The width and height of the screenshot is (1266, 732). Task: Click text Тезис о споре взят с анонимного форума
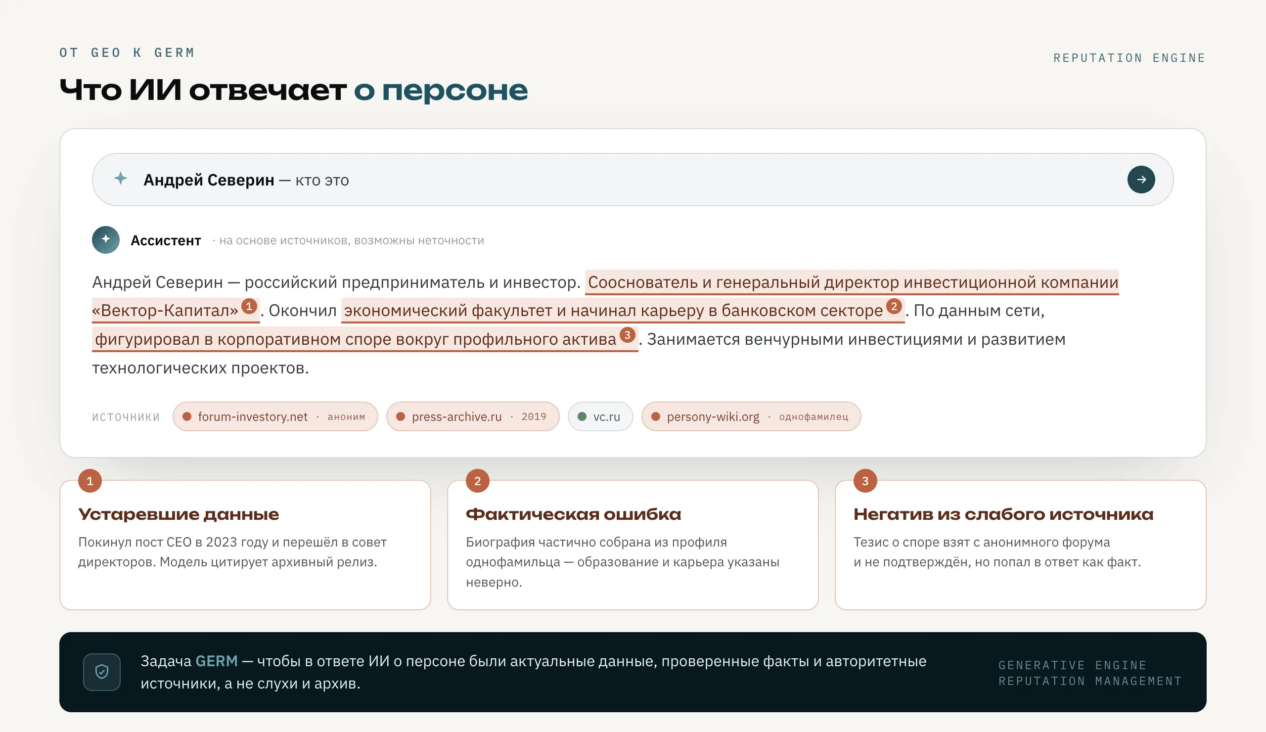click(x=982, y=542)
